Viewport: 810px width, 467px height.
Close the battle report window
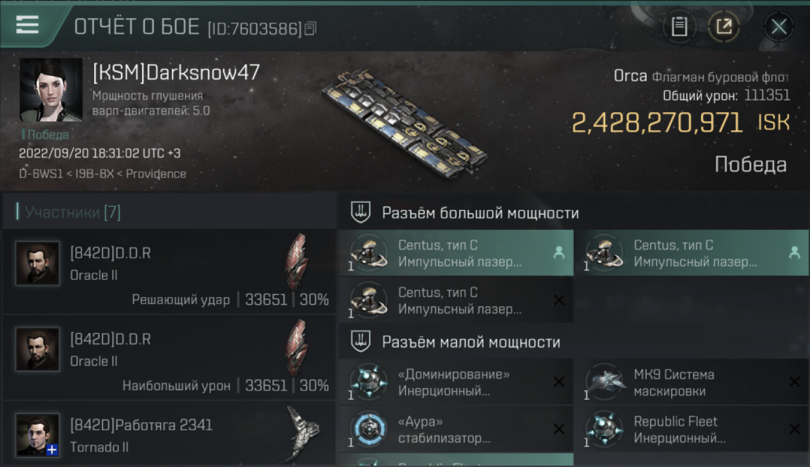coord(779,27)
